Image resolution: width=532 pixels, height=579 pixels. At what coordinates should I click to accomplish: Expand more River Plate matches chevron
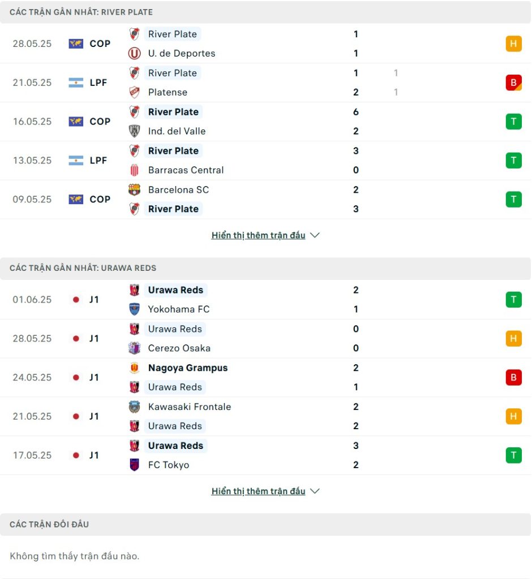(315, 235)
